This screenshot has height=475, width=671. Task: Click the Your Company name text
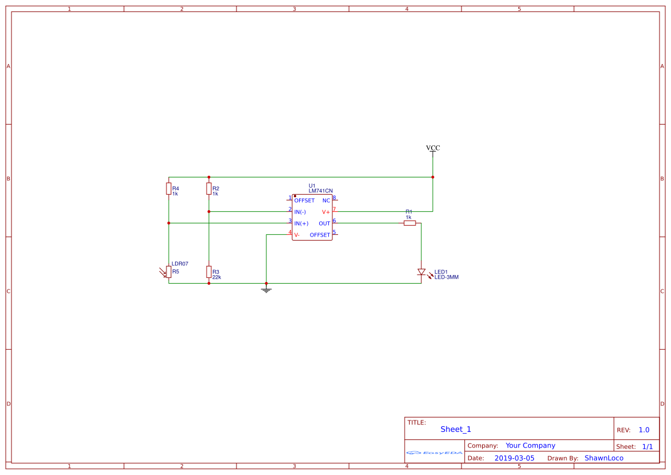(530, 445)
